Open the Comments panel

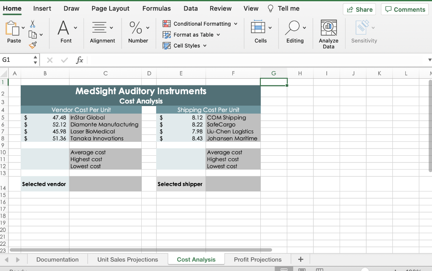pos(405,9)
